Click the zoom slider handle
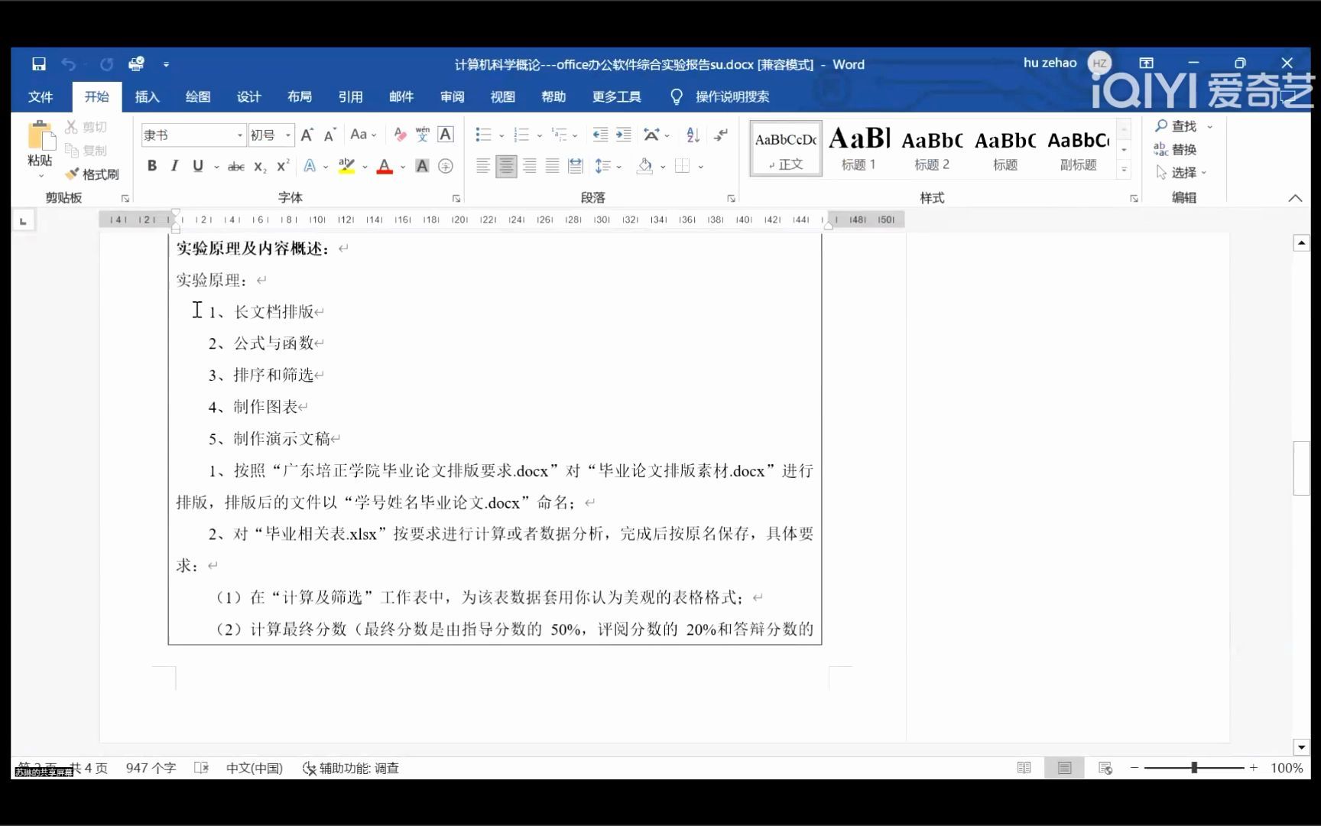The image size is (1321, 826). (x=1194, y=767)
